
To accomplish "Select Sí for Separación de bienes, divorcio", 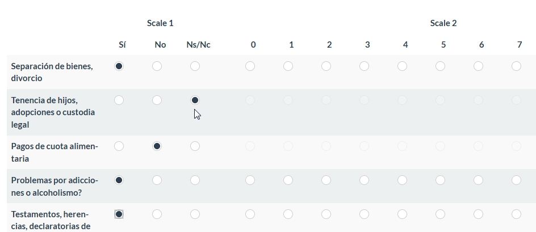I will pos(119,66).
